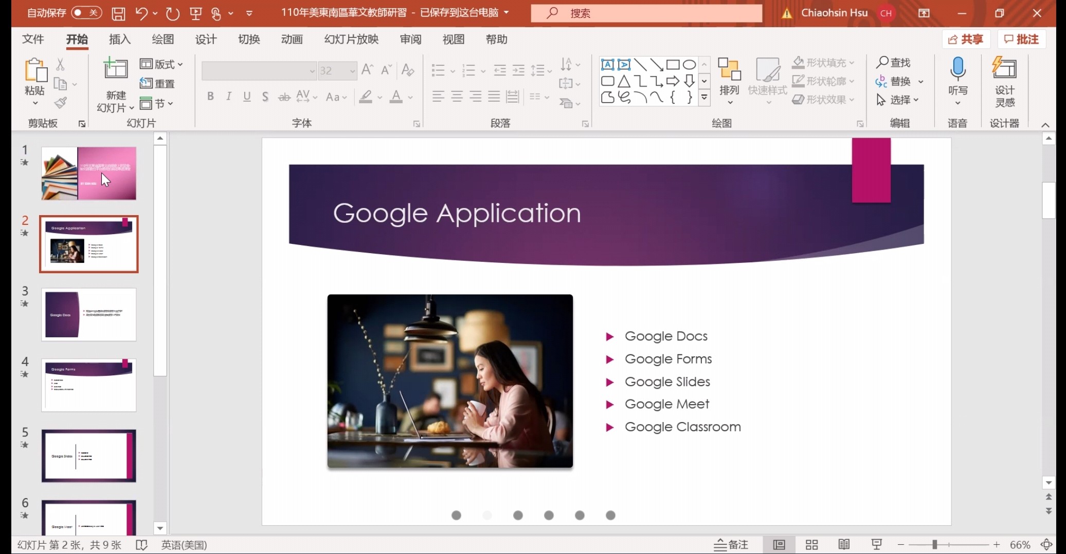Open the Transitions (切换) tab
The height and width of the screenshot is (554, 1066).
point(249,40)
